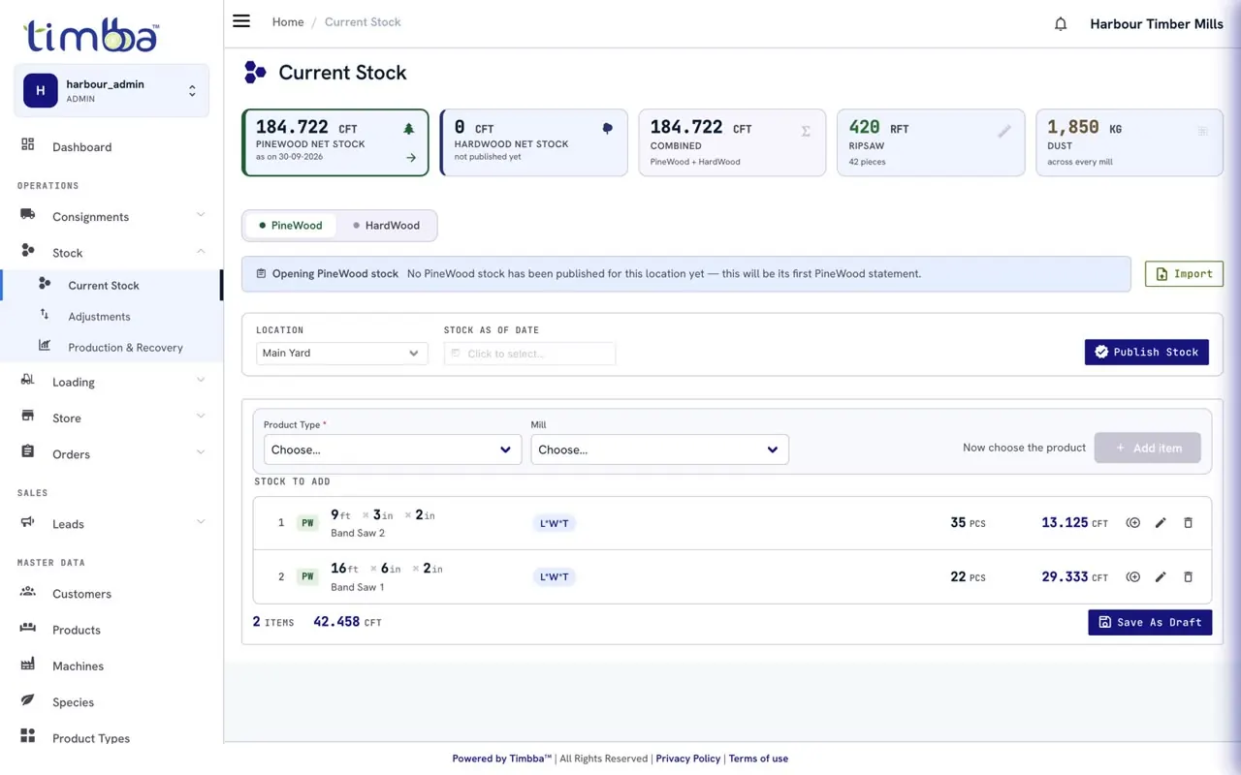Image resolution: width=1241 pixels, height=775 pixels.
Task: Click the Customers sidebar icon
Action: point(28,592)
